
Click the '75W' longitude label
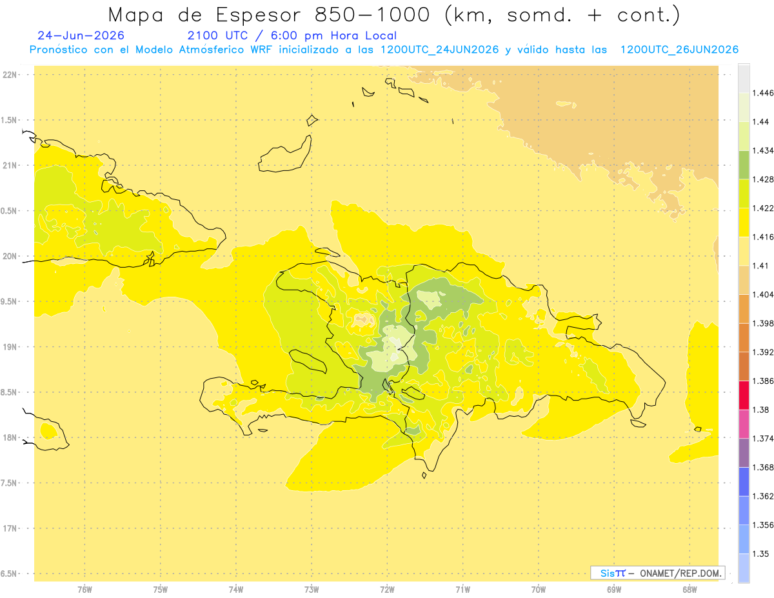pos(161,590)
